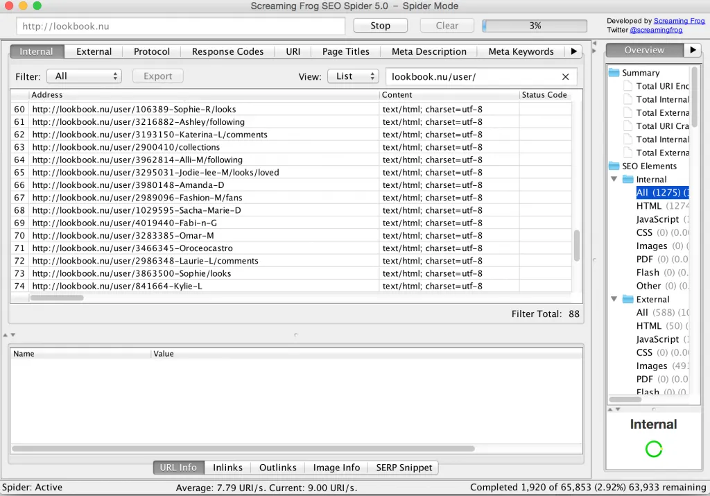Open the Meta Description tab
The width and height of the screenshot is (710, 496).
pos(428,51)
